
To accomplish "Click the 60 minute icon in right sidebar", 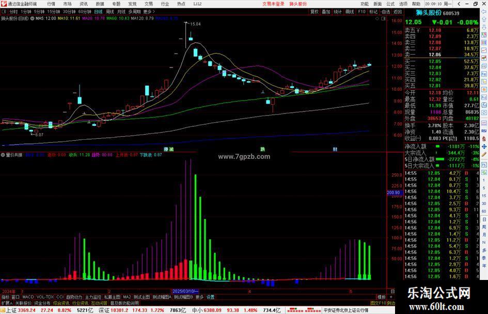I will (x=484, y=211).
